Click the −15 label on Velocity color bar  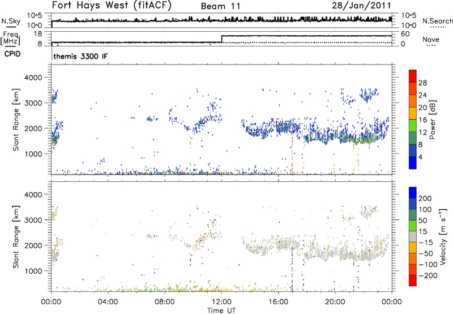(x=426, y=242)
